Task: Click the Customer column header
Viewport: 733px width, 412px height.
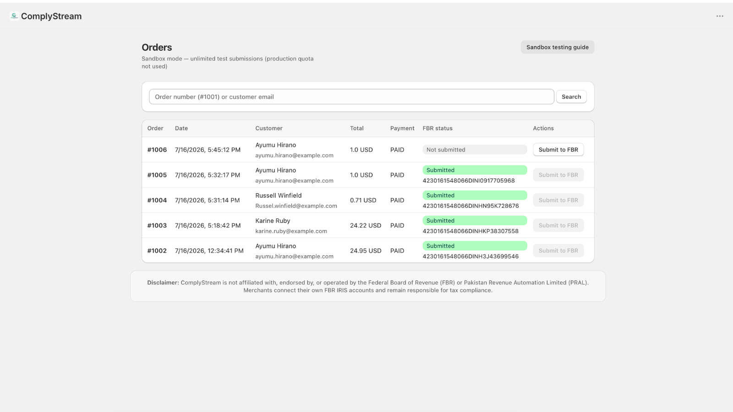Action: coord(269,128)
